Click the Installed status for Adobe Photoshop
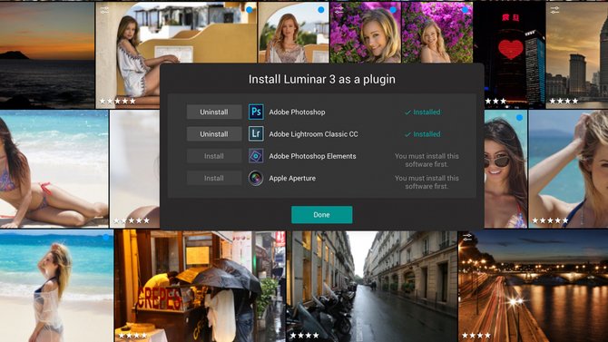The width and height of the screenshot is (608, 342). click(x=422, y=112)
